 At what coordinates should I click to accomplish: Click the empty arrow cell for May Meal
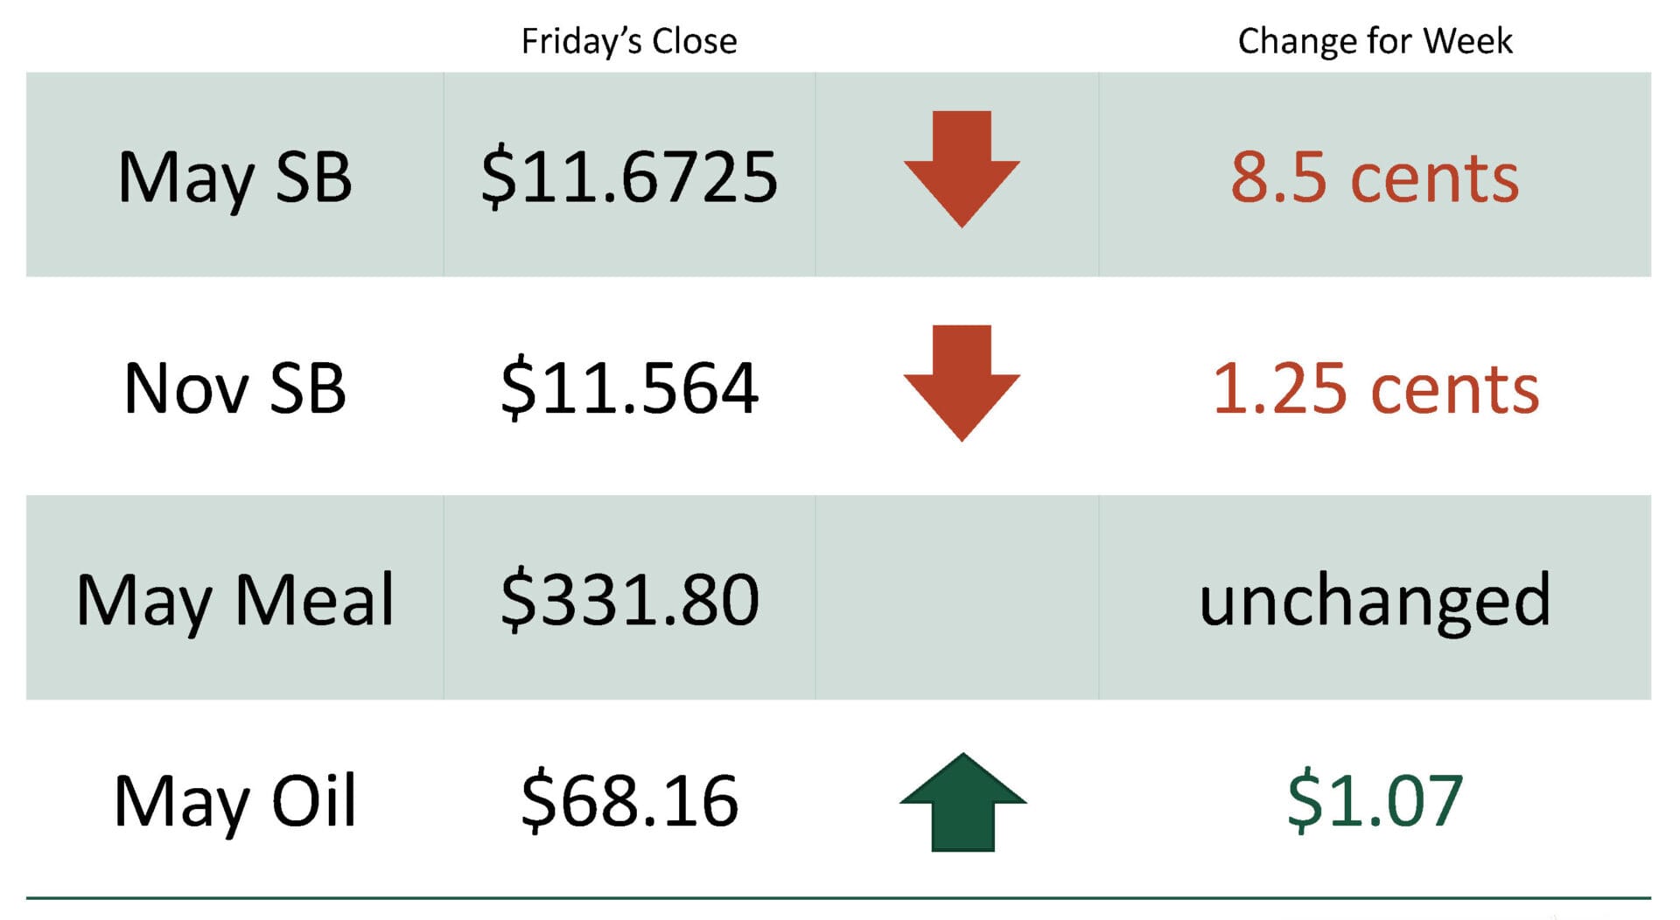point(956,598)
